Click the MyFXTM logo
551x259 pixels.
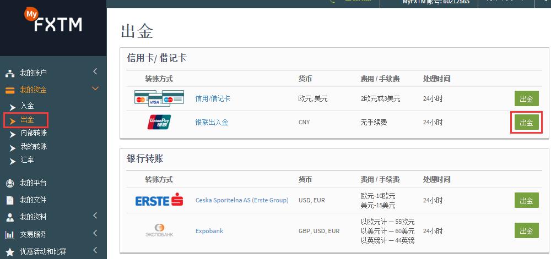pos(52,21)
